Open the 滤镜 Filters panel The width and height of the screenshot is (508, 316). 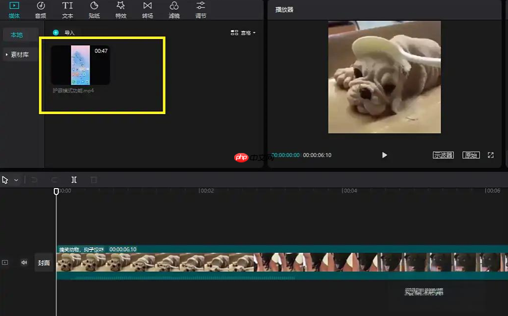(x=174, y=10)
